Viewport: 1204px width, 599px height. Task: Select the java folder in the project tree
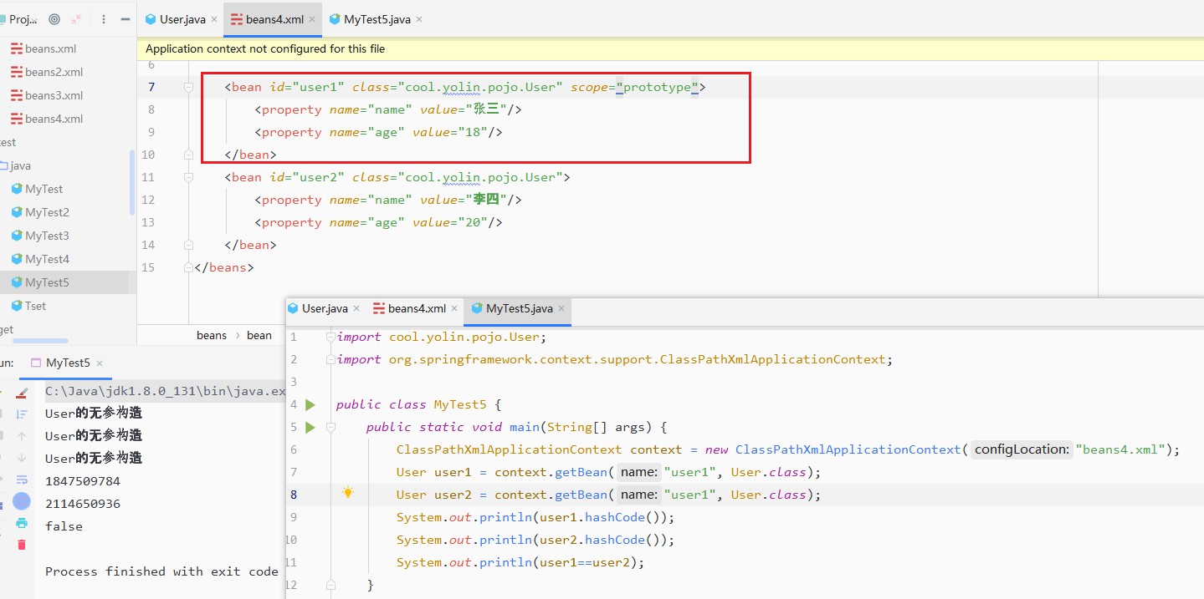coord(20,165)
